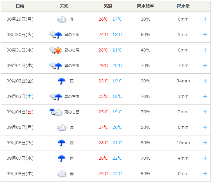Click the cloudy icon for 08月29日
Image resolution: width=212 pixels, height=183 pixels.
[62, 19]
